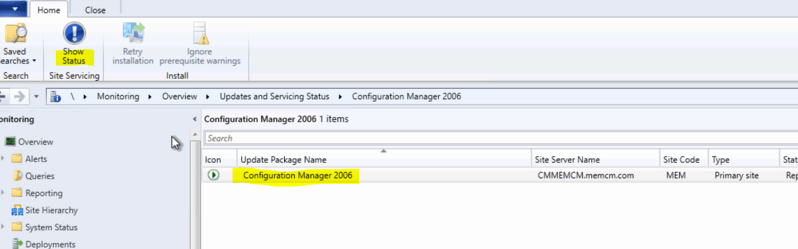Image resolution: width=798 pixels, height=249 pixels.
Task: Click the Queries icon in the tree
Action: click(x=17, y=176)
